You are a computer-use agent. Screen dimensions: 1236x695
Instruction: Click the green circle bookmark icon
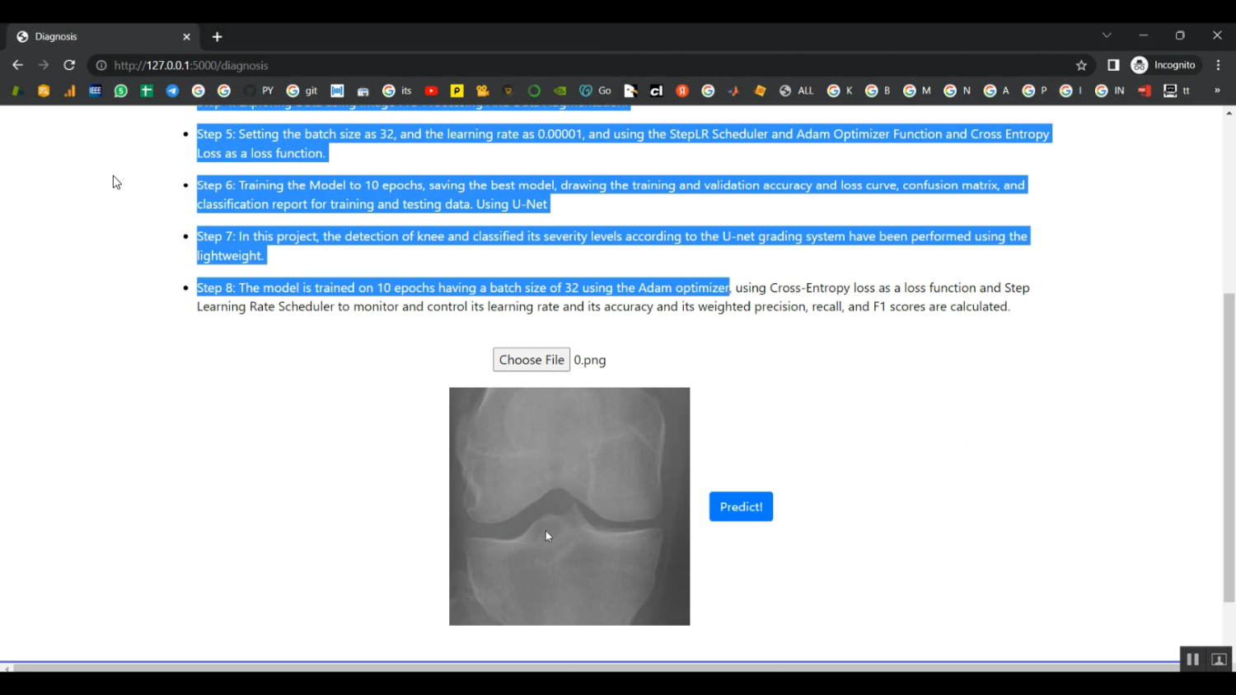[534, 91]
